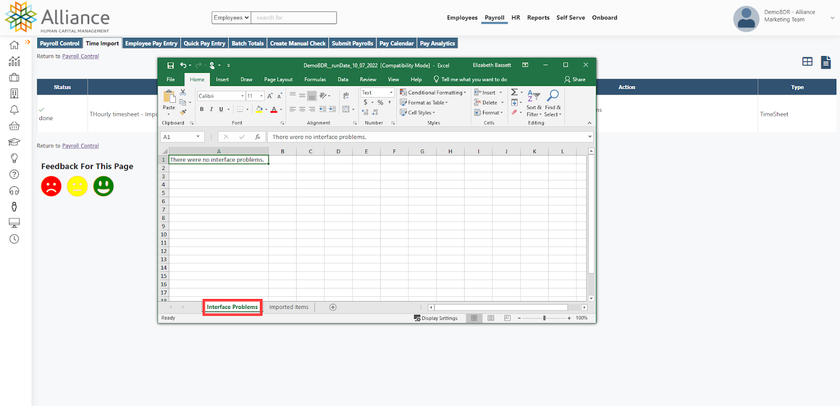Open the font size 11 dropdown
Image resolution: width=840 pixels, height=406 pixels.
(x=261, y=96)
